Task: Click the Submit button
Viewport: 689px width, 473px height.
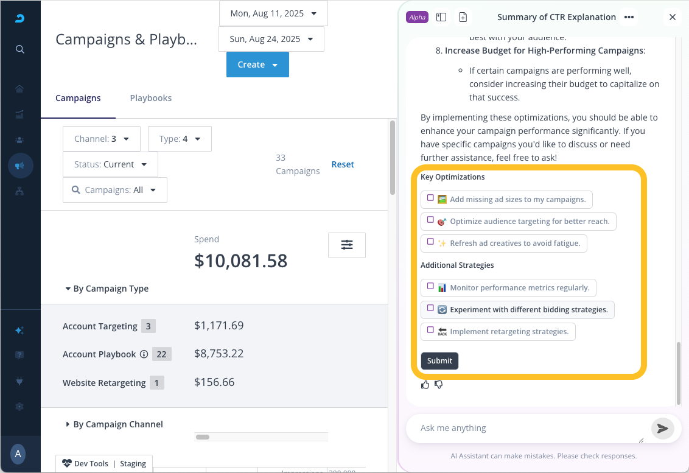Action: 439,361
